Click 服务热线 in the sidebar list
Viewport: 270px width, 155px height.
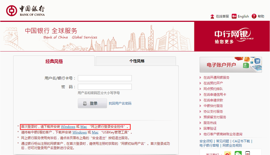click(x=210, y=123)
